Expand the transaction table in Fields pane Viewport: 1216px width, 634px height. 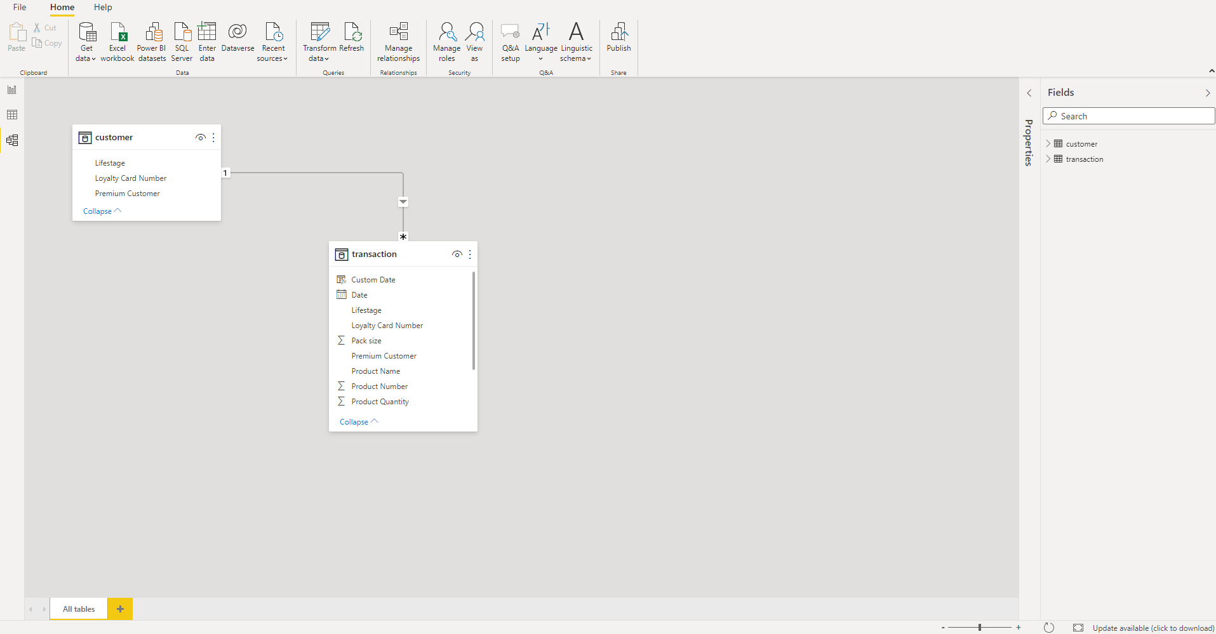click(x=1048, y=159)
